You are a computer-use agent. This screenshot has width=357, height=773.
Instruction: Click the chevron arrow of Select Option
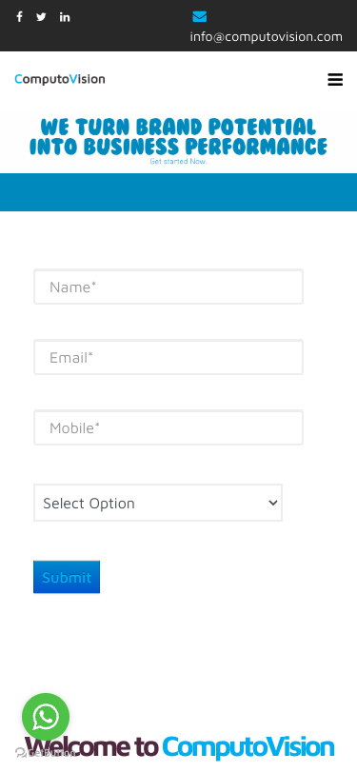[272, 503]
